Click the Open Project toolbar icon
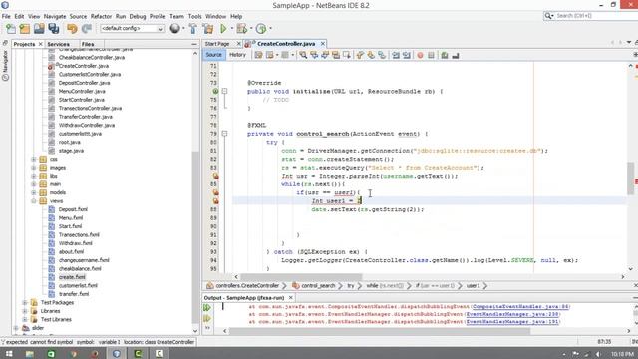Viewport: 638px width, 359px height. [x=39, y=29]
